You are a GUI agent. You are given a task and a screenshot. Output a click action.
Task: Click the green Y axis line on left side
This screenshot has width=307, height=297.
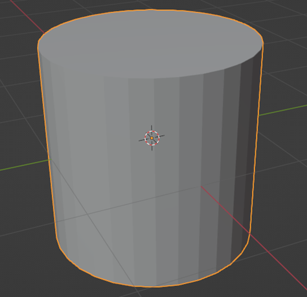(x=25, y=165)
